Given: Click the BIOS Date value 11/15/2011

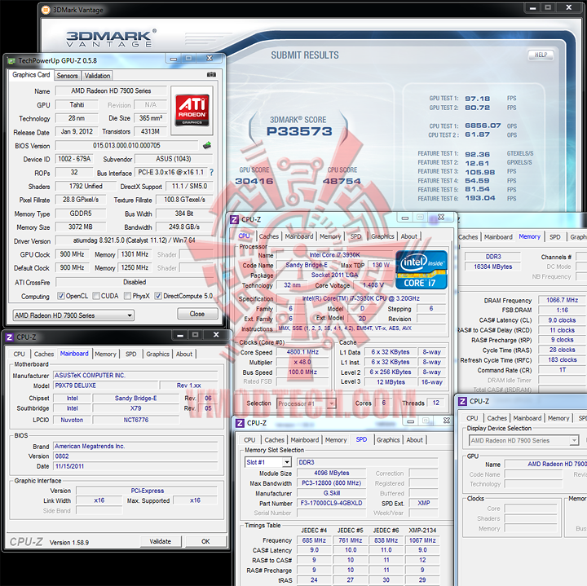Looking at the screenshot, I should click(x=135, y=466).
